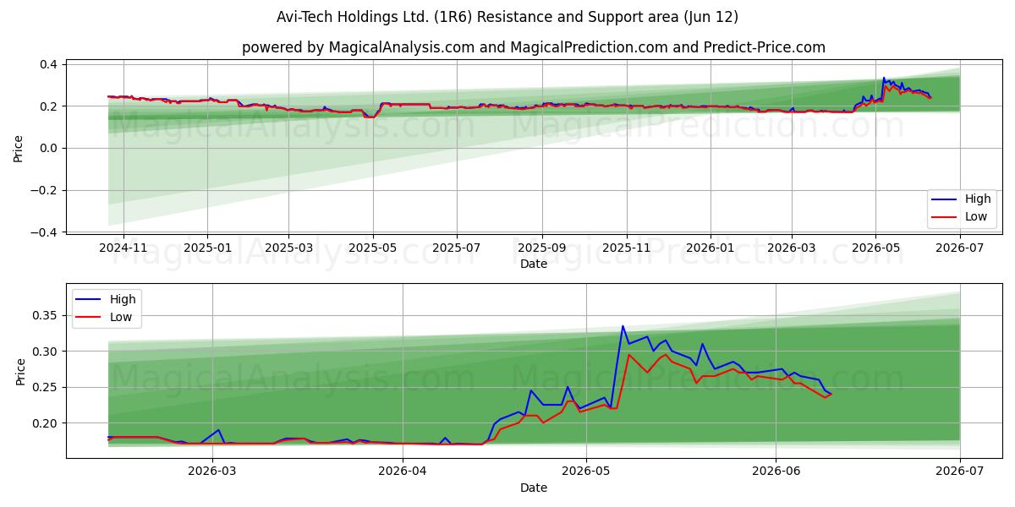Click the '0.4' y-axis label on upper chart
Screen dimensions: 1015x507
click(48, 64)
